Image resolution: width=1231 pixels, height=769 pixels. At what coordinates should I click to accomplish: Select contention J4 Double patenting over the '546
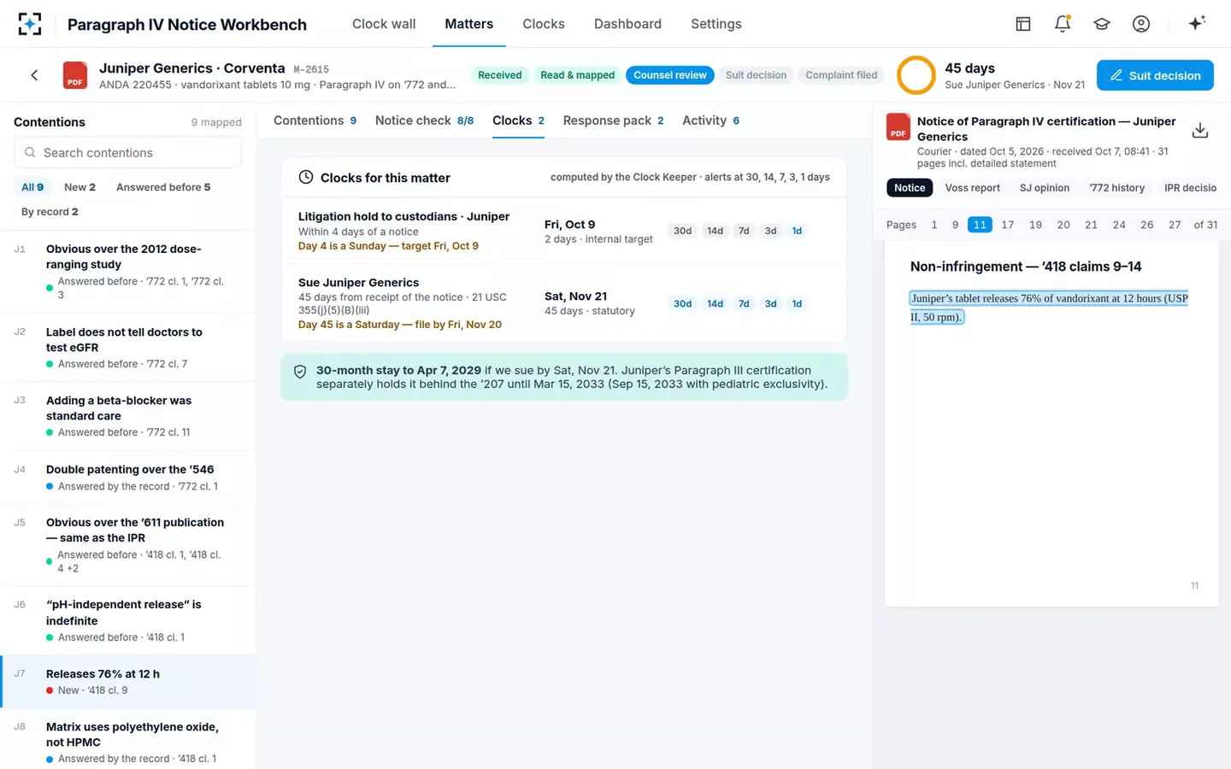pos(128,478)
